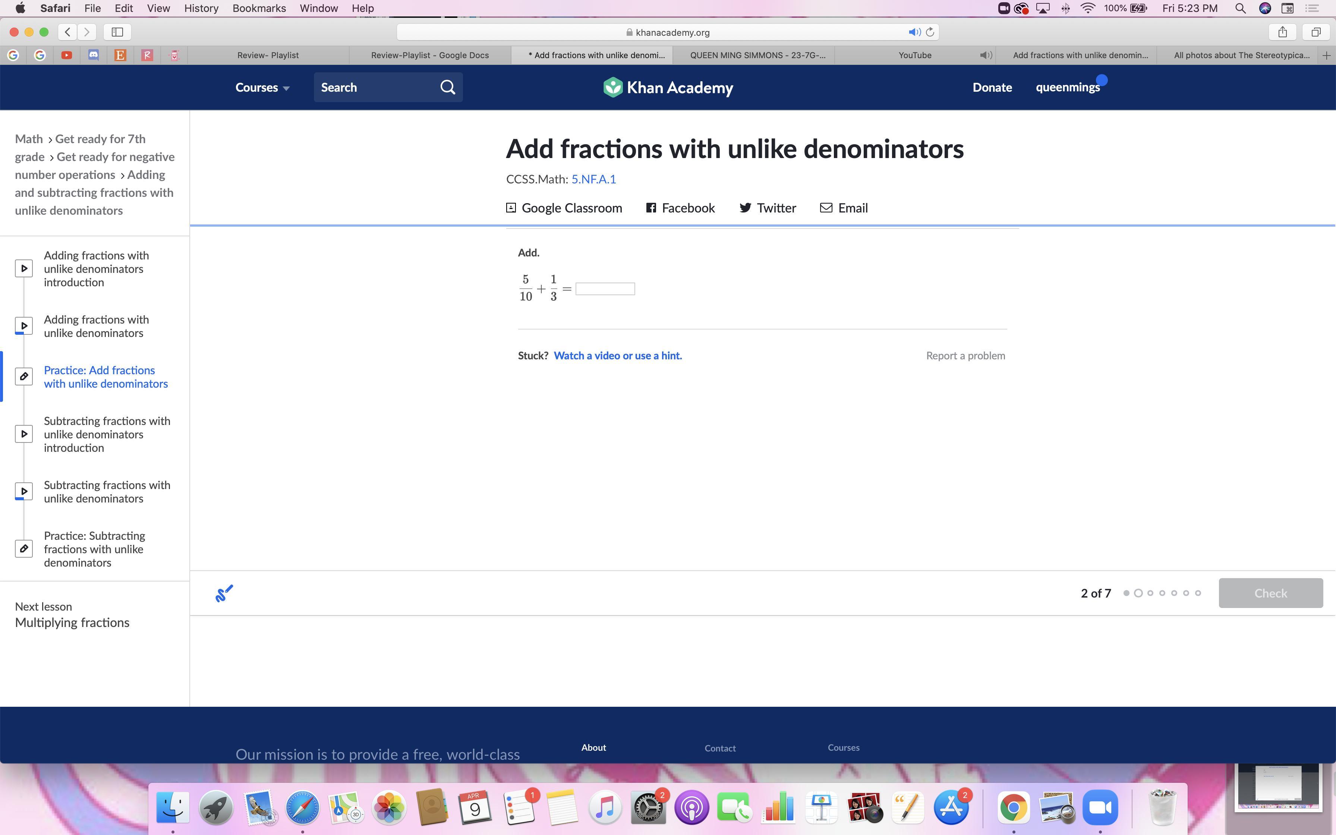Click the search magnifying glass icon
1336x835 pixels.
[448, 87]
